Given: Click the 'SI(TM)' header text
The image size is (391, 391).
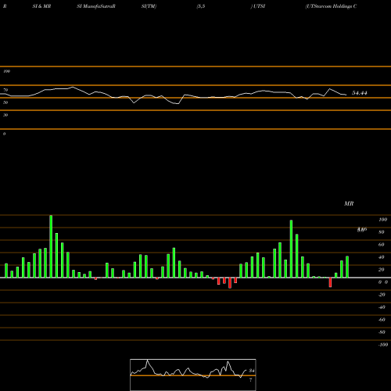Looking at the screenshot, I should click(x=149, y=6).
